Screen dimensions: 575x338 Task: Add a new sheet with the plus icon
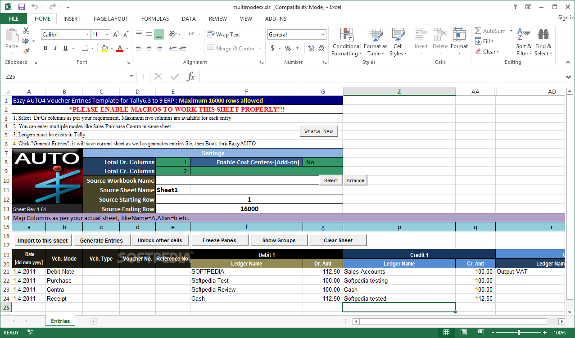pos(94,321)
